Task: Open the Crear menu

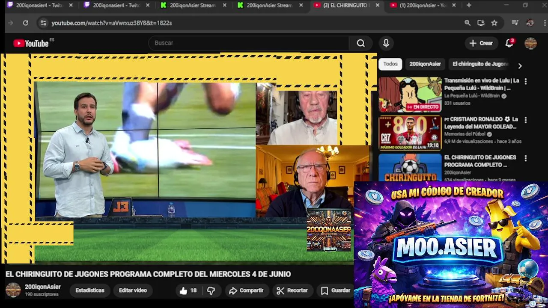Action: 481,43
